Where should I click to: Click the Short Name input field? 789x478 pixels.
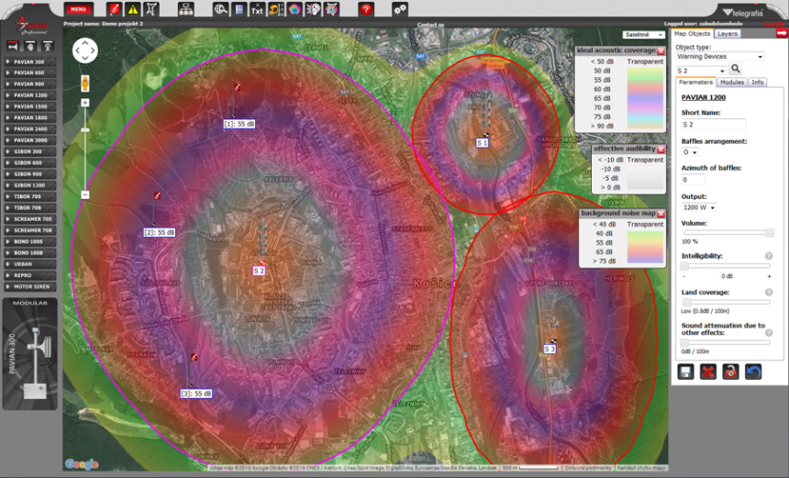click(x=714, y=124)
